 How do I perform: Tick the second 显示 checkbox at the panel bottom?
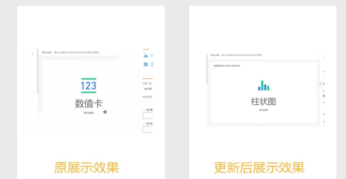pyautogui.click(x=144, y=124)
